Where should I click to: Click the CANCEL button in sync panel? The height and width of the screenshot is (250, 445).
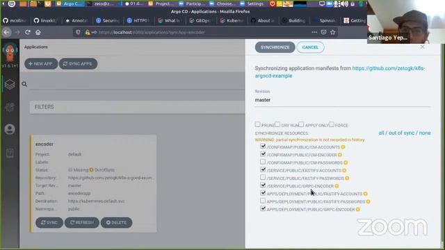click(x=310, y=47)
